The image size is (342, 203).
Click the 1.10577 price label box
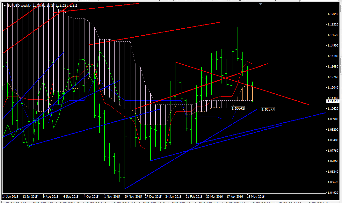click(268, 109)
